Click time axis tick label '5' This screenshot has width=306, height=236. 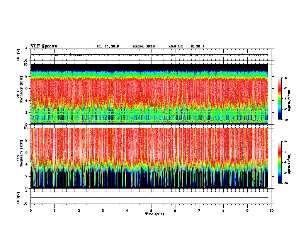(x=151, y=211)
